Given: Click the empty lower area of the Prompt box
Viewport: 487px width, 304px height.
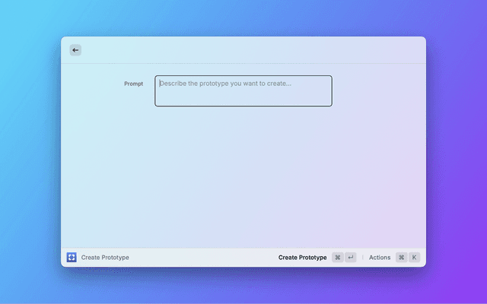Looking at the screenshot, I should pos(243,99).
